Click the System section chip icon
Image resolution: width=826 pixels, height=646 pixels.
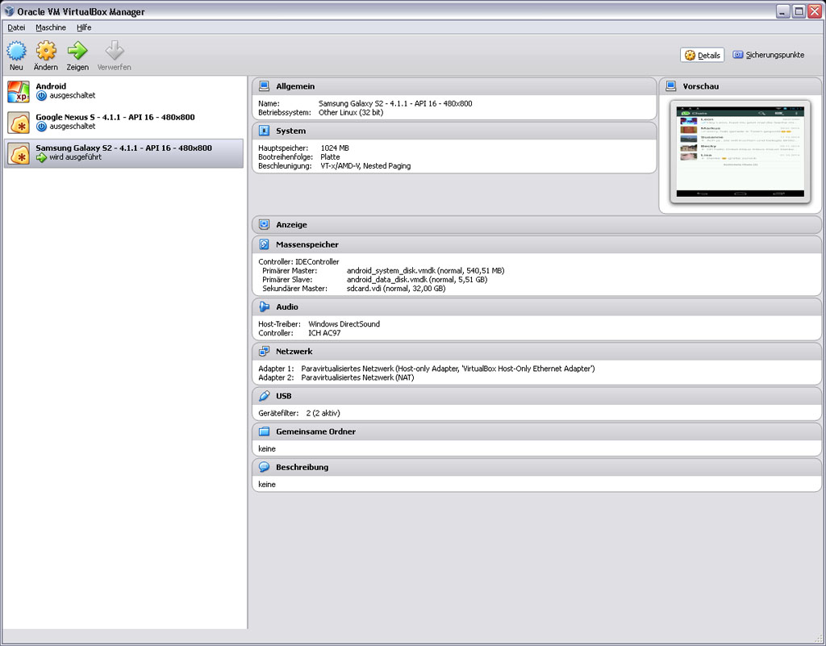265,131
